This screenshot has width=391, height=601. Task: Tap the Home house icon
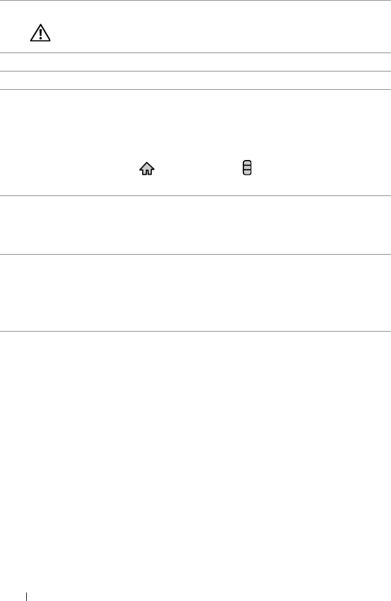[147, 169]
